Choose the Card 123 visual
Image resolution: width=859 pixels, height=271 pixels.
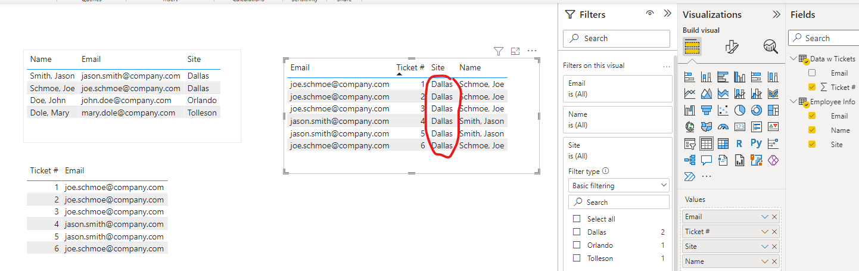740,127
